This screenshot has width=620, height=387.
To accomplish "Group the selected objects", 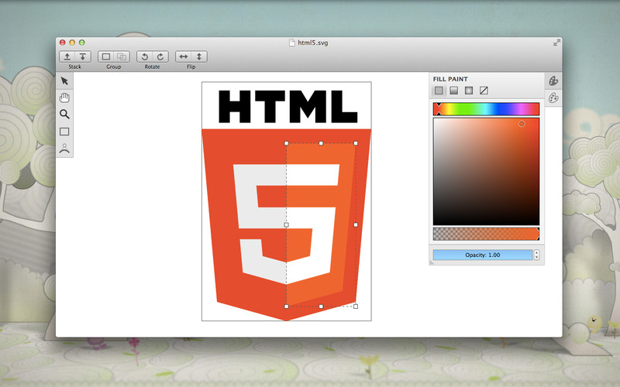I will click(x=106, y=57).
